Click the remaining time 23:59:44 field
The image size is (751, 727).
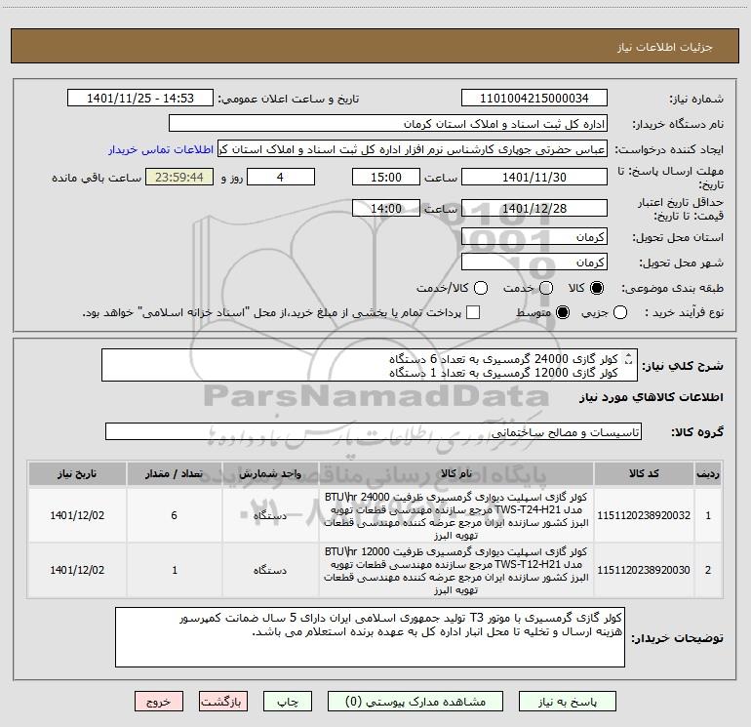pyautogui.click(x=179, y=177)
